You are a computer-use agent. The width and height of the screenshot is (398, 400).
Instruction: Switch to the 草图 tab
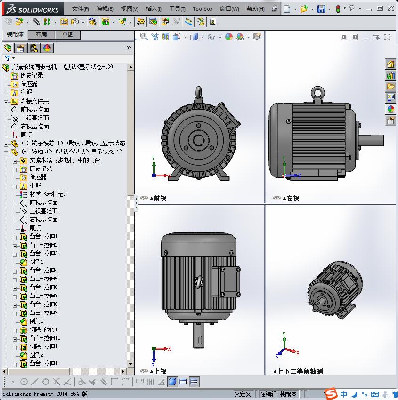pos(68,35)
